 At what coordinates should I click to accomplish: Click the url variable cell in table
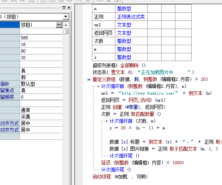coord(103,25)
